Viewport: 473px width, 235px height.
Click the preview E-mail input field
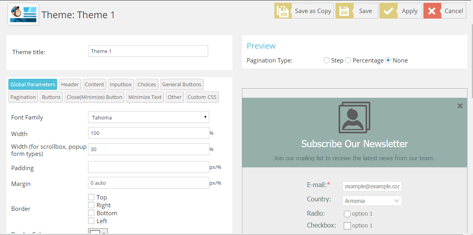[x=372, y=186]
